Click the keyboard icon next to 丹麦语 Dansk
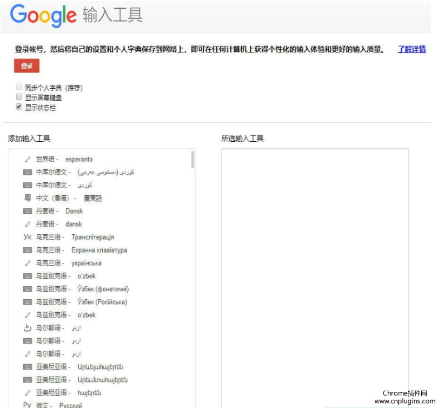Screen dimensions: 438x408 click(28, 211)
